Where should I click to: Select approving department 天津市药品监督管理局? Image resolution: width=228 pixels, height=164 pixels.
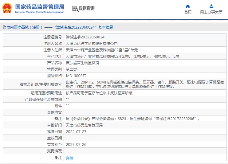click(84, 125)
